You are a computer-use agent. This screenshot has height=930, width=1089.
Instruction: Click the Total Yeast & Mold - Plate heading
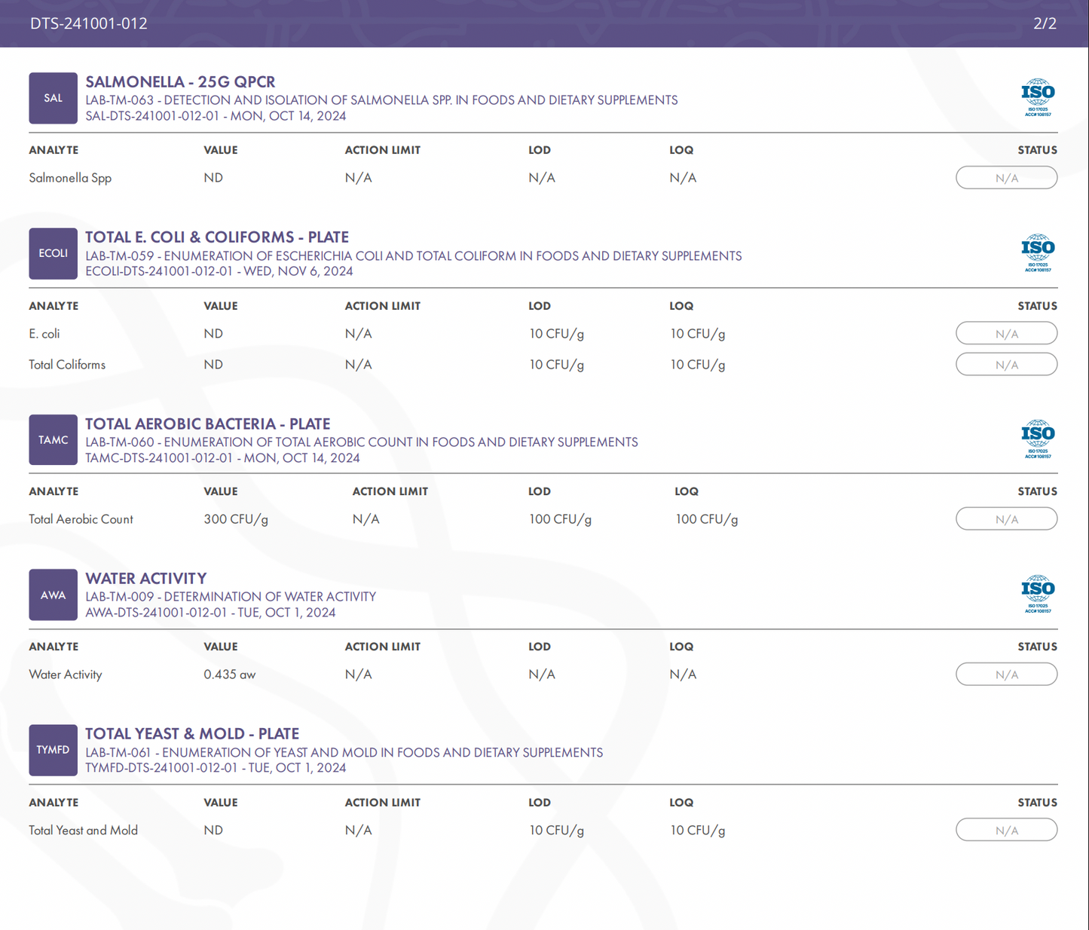pos(192,733)
